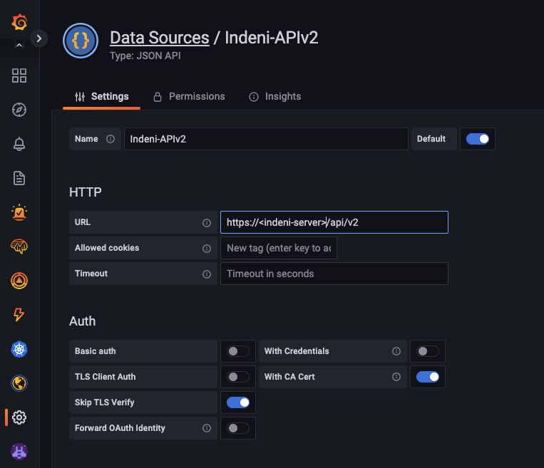The height and width of the screenshot is (468, 544).
Task: Open the Data Sources breadcrumb link
Action: tap(159, 38)
